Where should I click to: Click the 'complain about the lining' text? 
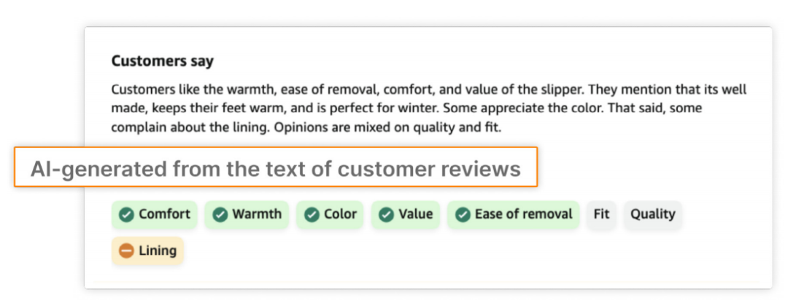[x=190, y=127]
